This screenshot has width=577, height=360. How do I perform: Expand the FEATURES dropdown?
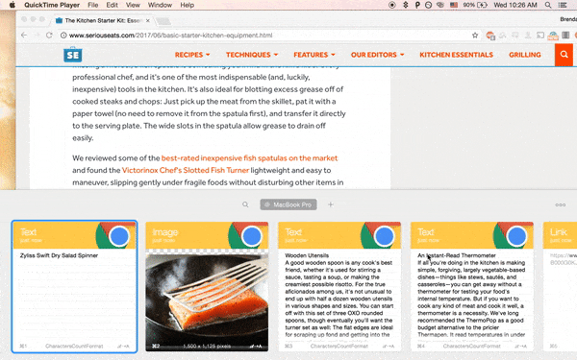pyautogui.click(x=314, y=55)
